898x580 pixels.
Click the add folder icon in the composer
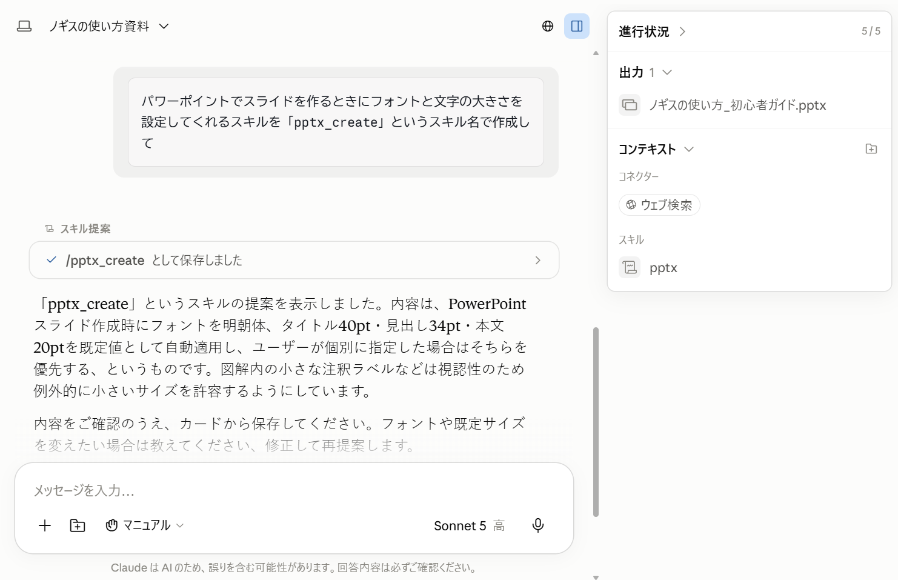[x=78, y=525]
